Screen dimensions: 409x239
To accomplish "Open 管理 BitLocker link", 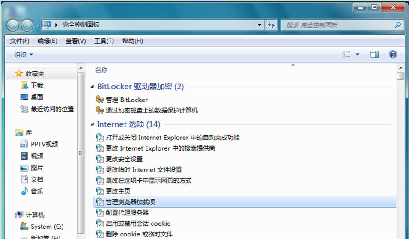I will pyautogui.click(x=126, y=100).
